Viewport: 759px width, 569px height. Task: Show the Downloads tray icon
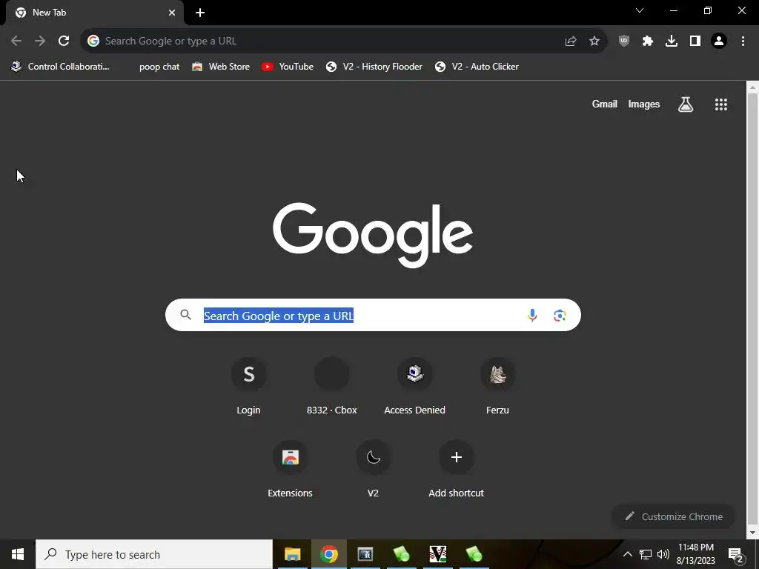coord(672,41)
